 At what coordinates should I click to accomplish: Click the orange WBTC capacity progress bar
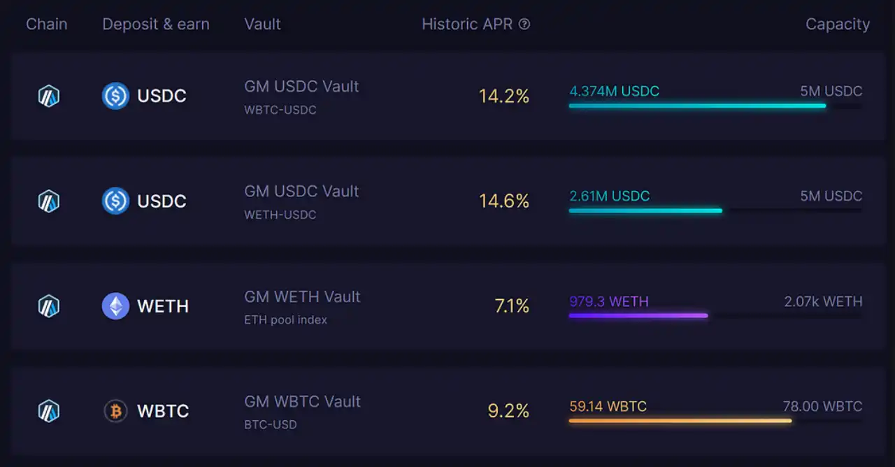680,421
